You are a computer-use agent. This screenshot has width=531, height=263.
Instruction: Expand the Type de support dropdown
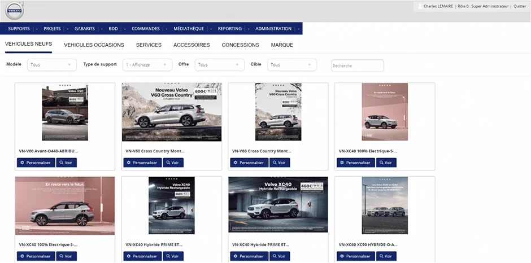[147, 65]
